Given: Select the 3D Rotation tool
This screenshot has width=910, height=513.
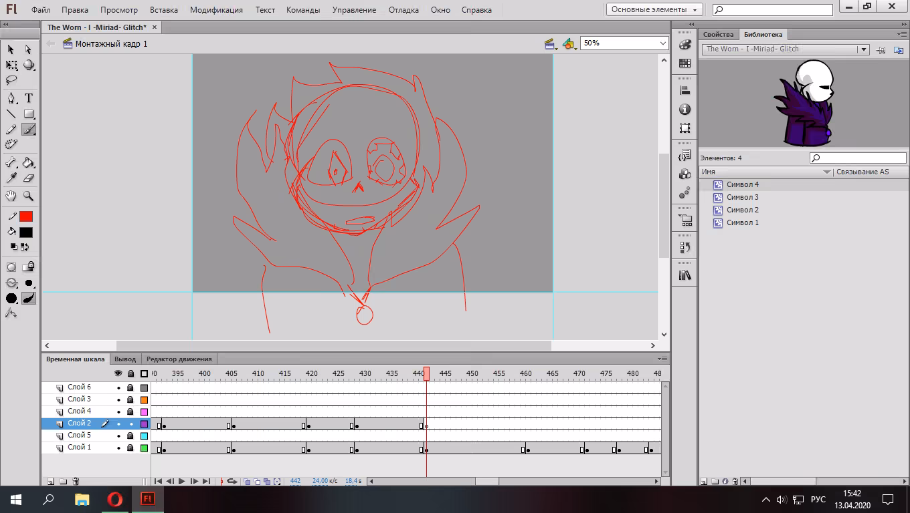Looking at the screenshot, I should 28,65.
